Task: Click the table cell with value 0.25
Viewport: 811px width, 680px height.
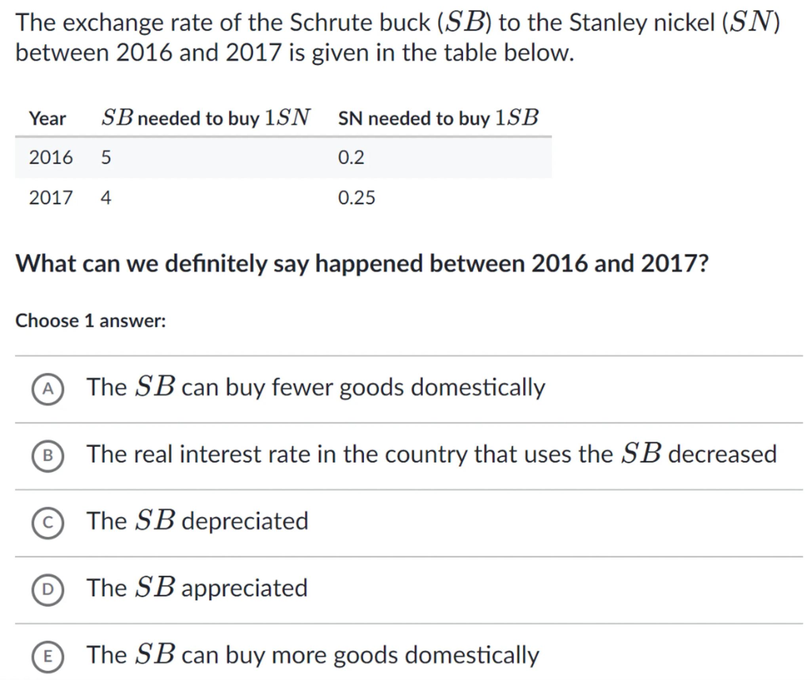Action: pyautogui.click(x=356, y=197)
